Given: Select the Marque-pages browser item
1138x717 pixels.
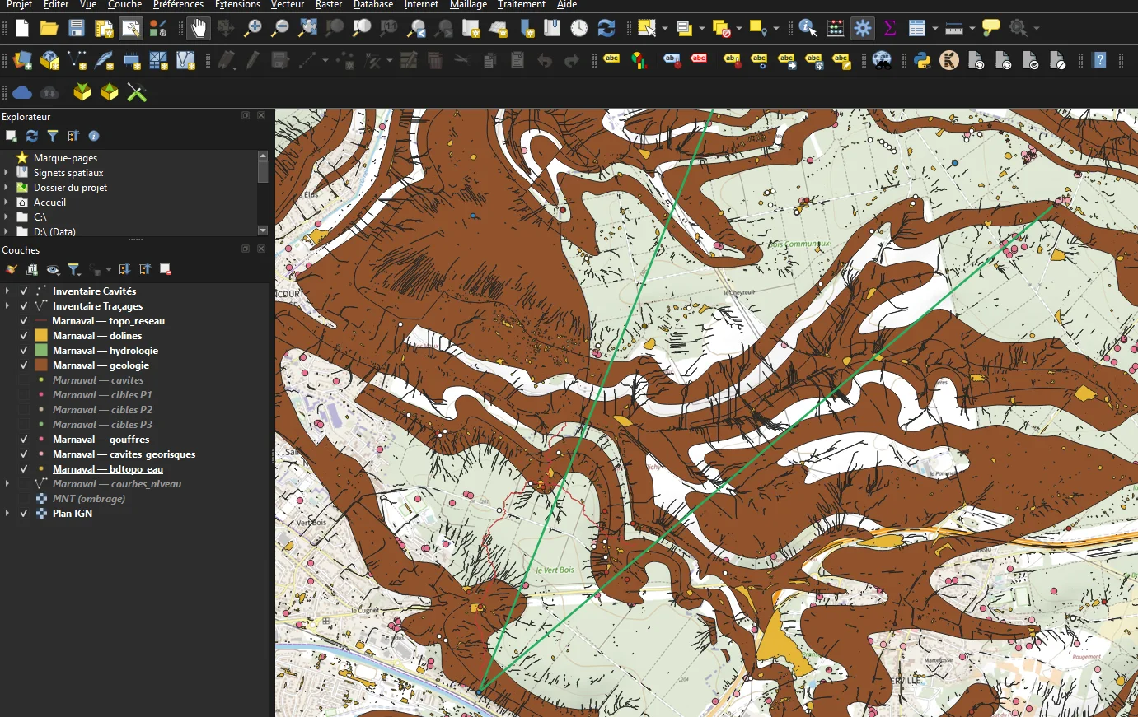Looking at the screenshot, I should [x=65, y=158].
